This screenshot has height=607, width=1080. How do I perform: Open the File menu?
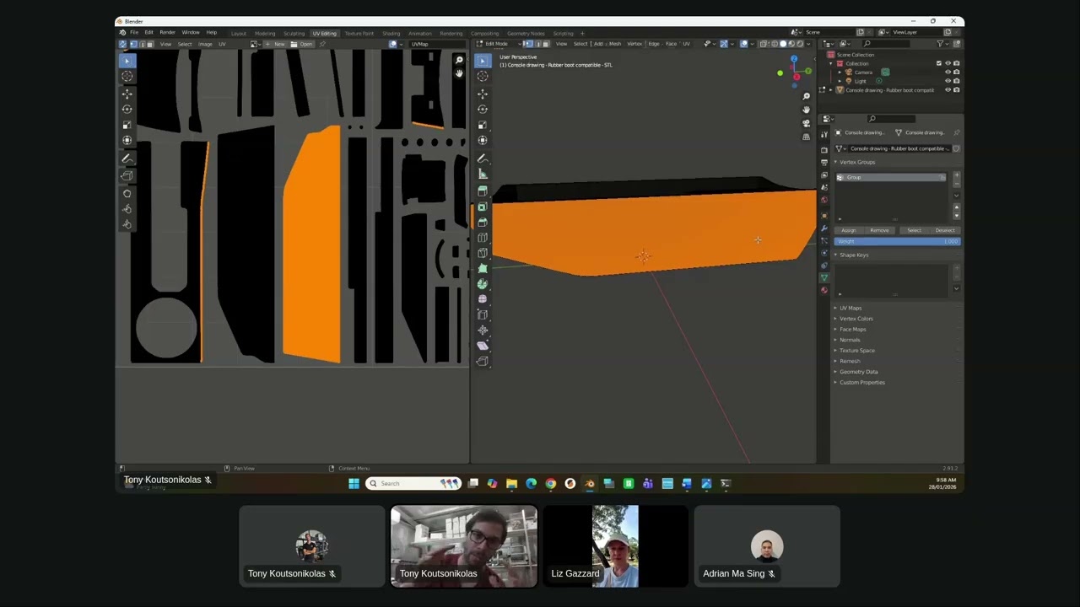pos(134,32)
